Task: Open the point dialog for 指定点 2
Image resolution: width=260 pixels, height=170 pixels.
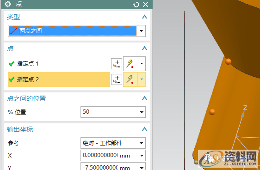Action: pyautogui.click(x=117, y=79)
